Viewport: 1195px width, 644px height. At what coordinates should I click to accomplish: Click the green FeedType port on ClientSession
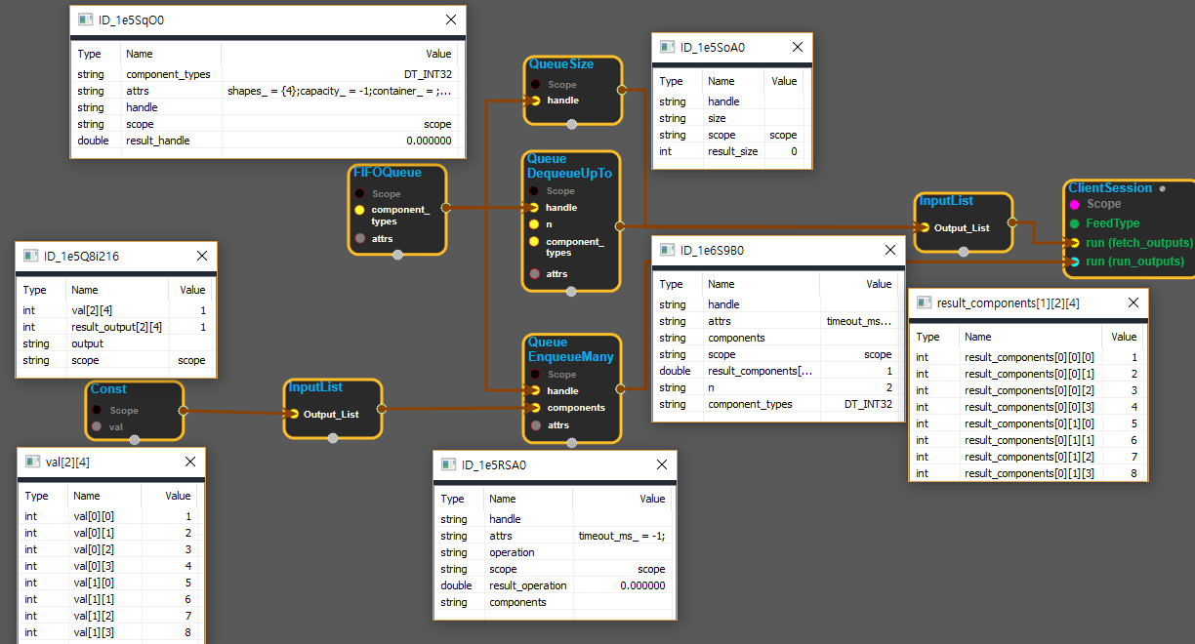(1074, 223)
